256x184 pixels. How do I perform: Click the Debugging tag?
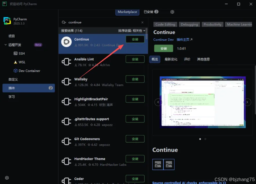click(189, 25)
